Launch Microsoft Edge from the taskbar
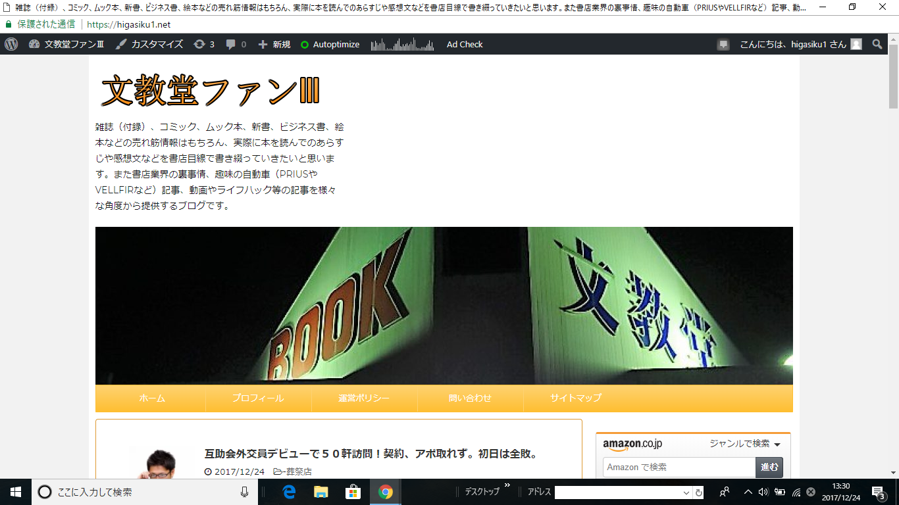Viewport: 899px width, 505px height. point(289,492)
